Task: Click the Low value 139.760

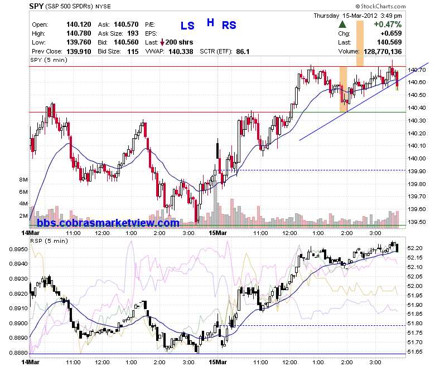Action: tap(79, 42)
